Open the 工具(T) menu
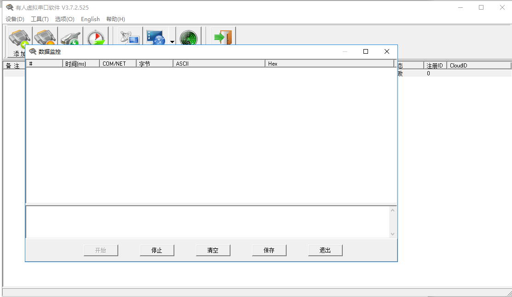The width and height of the screenshot is (512, 297). coord(40,19)
